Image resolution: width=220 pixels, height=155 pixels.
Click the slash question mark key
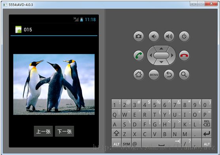(x=186, y=143)
